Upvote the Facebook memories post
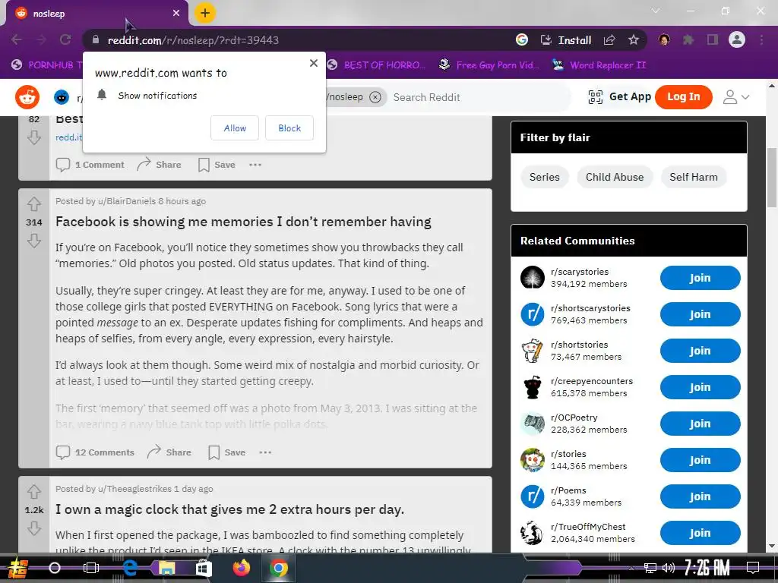Viewport: 778px width, 583px height. [33, 203]
